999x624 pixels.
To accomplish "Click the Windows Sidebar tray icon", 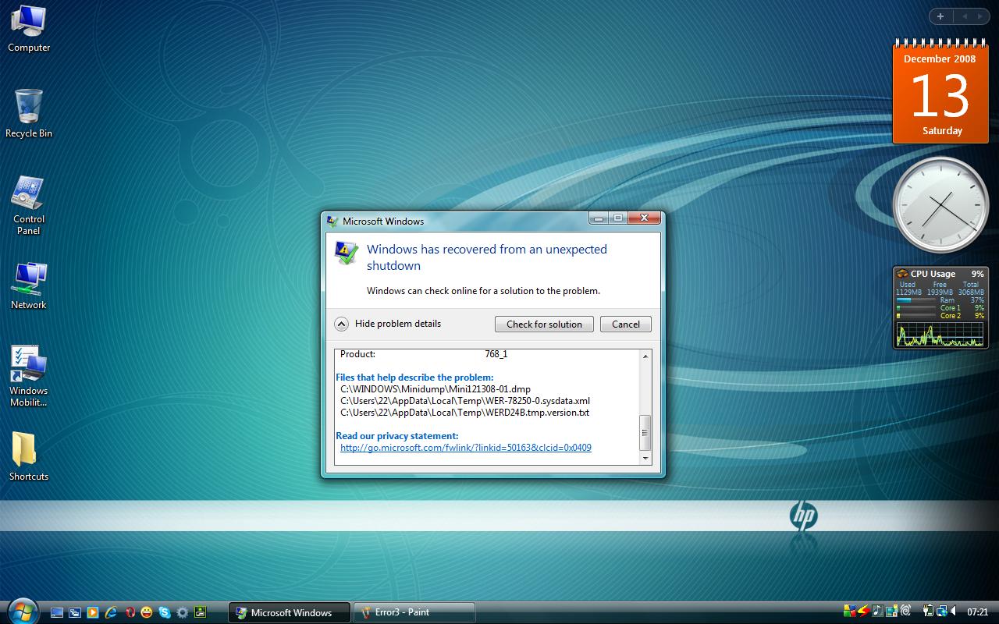I will tap(892, 611).
